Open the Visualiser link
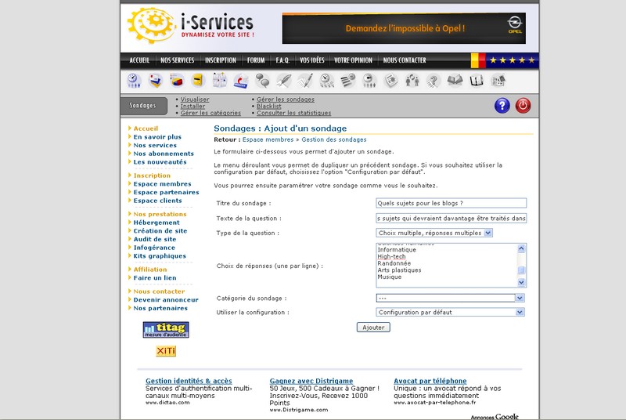 195,100
